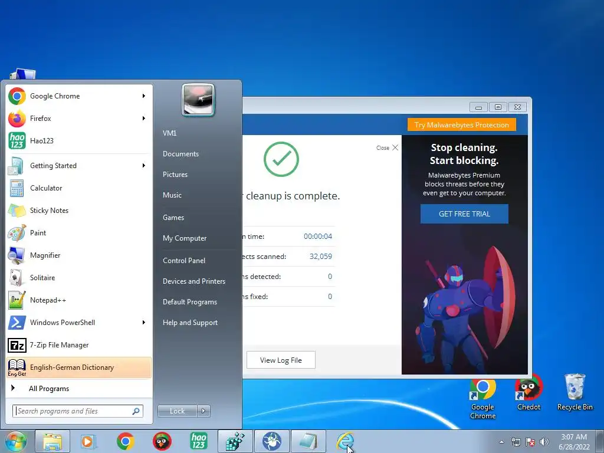Open media player taskbar icon

click(x=88, y=441)
